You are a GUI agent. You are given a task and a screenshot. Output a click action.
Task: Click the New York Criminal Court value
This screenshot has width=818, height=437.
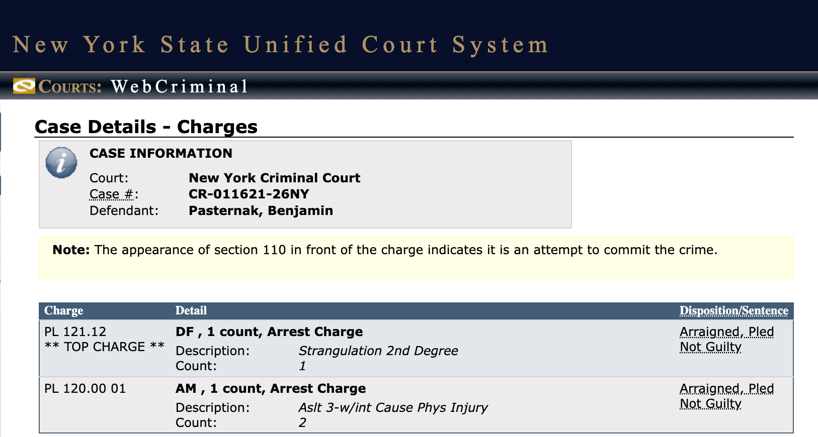(x=274, y=178)
